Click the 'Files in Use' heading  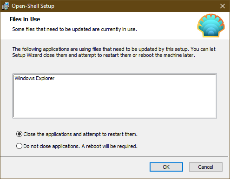[x=25, y=19]
